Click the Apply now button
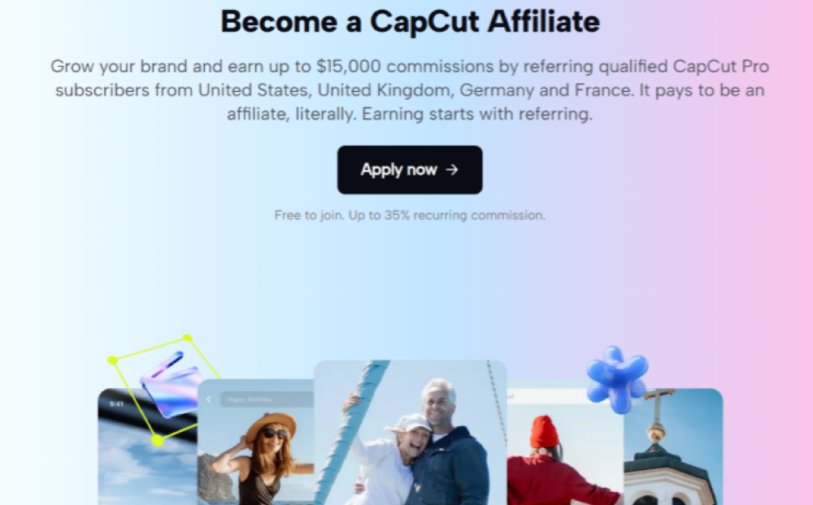The image size is (813, 505). tap(410, 169)
